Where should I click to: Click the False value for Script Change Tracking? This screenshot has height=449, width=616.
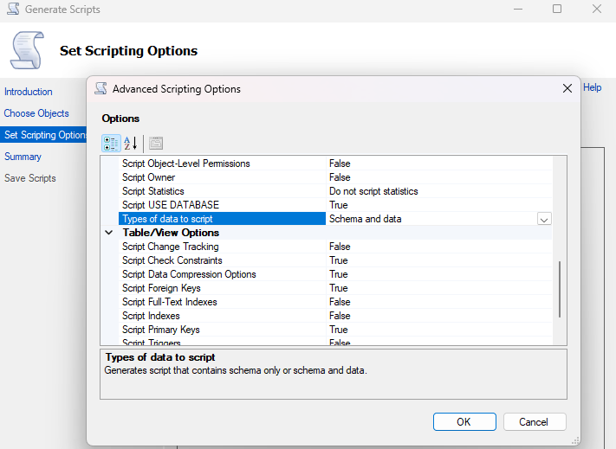[x=340, y=247]
